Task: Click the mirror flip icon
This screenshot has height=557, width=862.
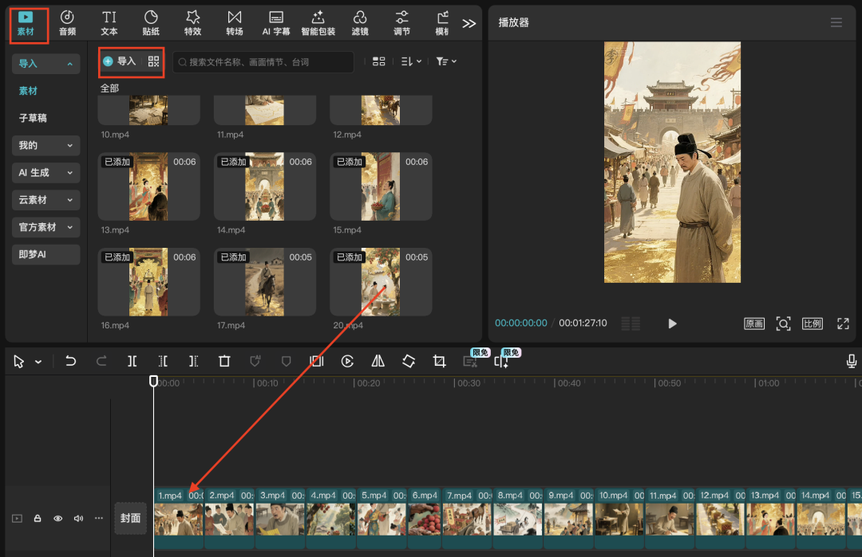Action: (x=378, y=361)
